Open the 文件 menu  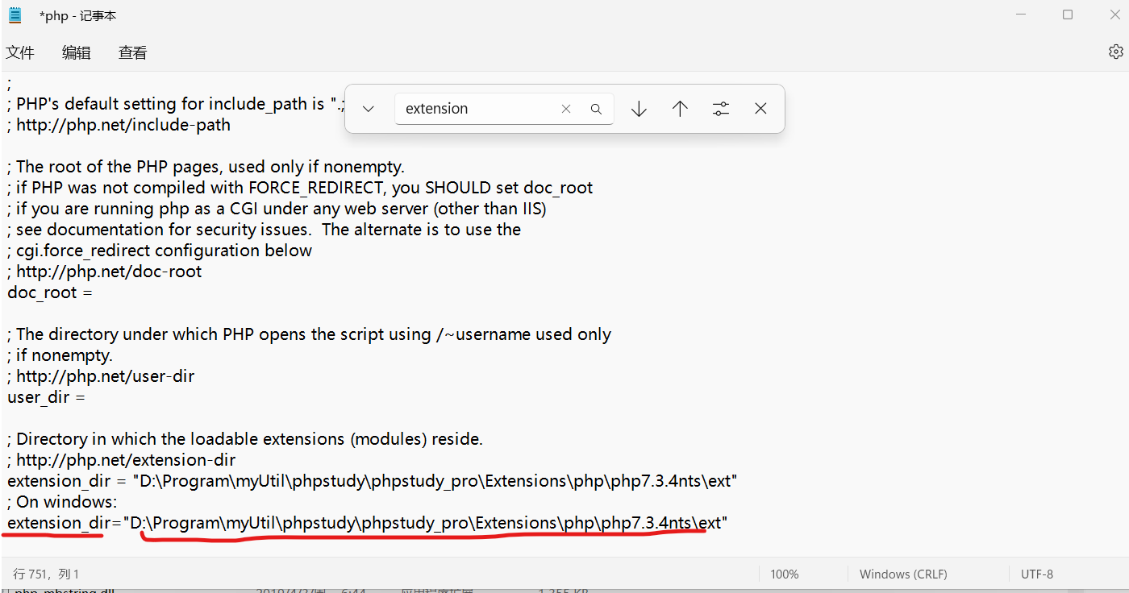pos(20,52)
